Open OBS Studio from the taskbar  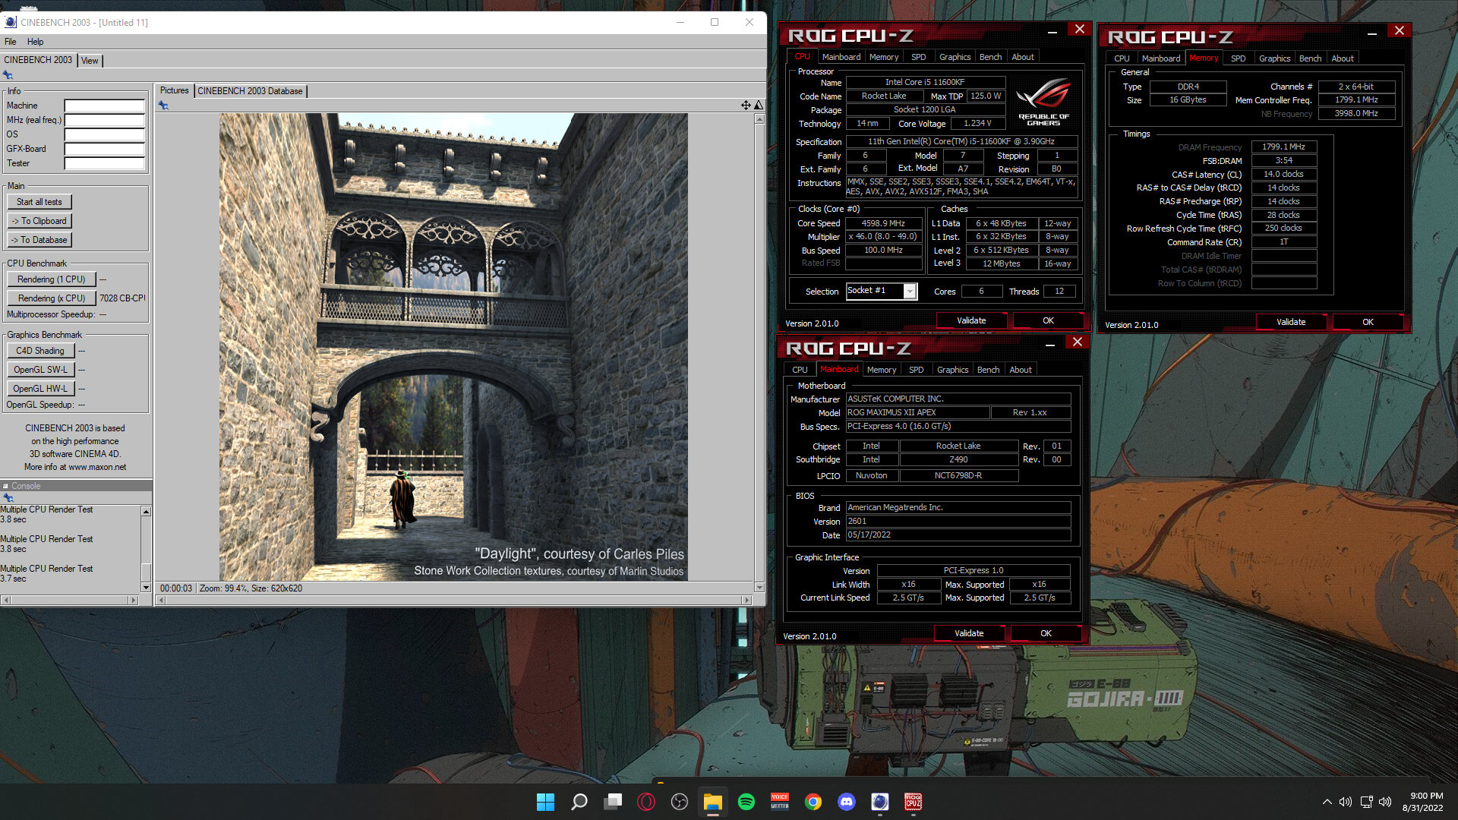coord(680,802)
